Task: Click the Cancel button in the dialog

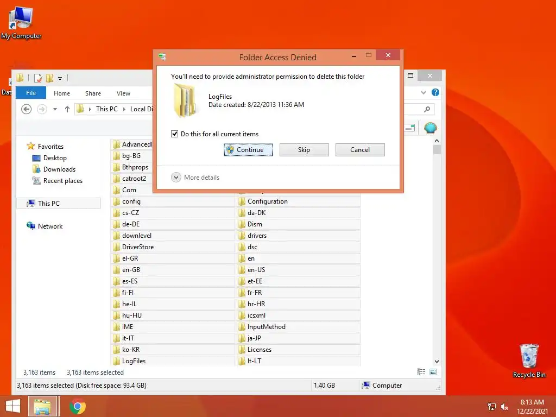Action: 360,150
